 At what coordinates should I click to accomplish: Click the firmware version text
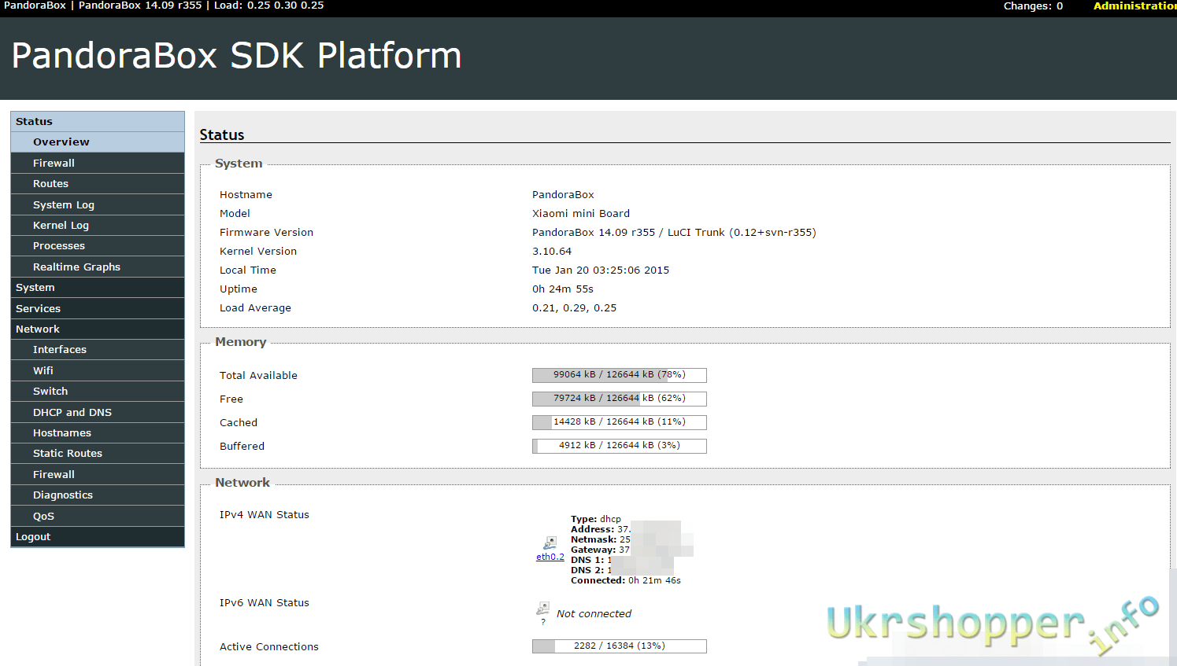674,233
